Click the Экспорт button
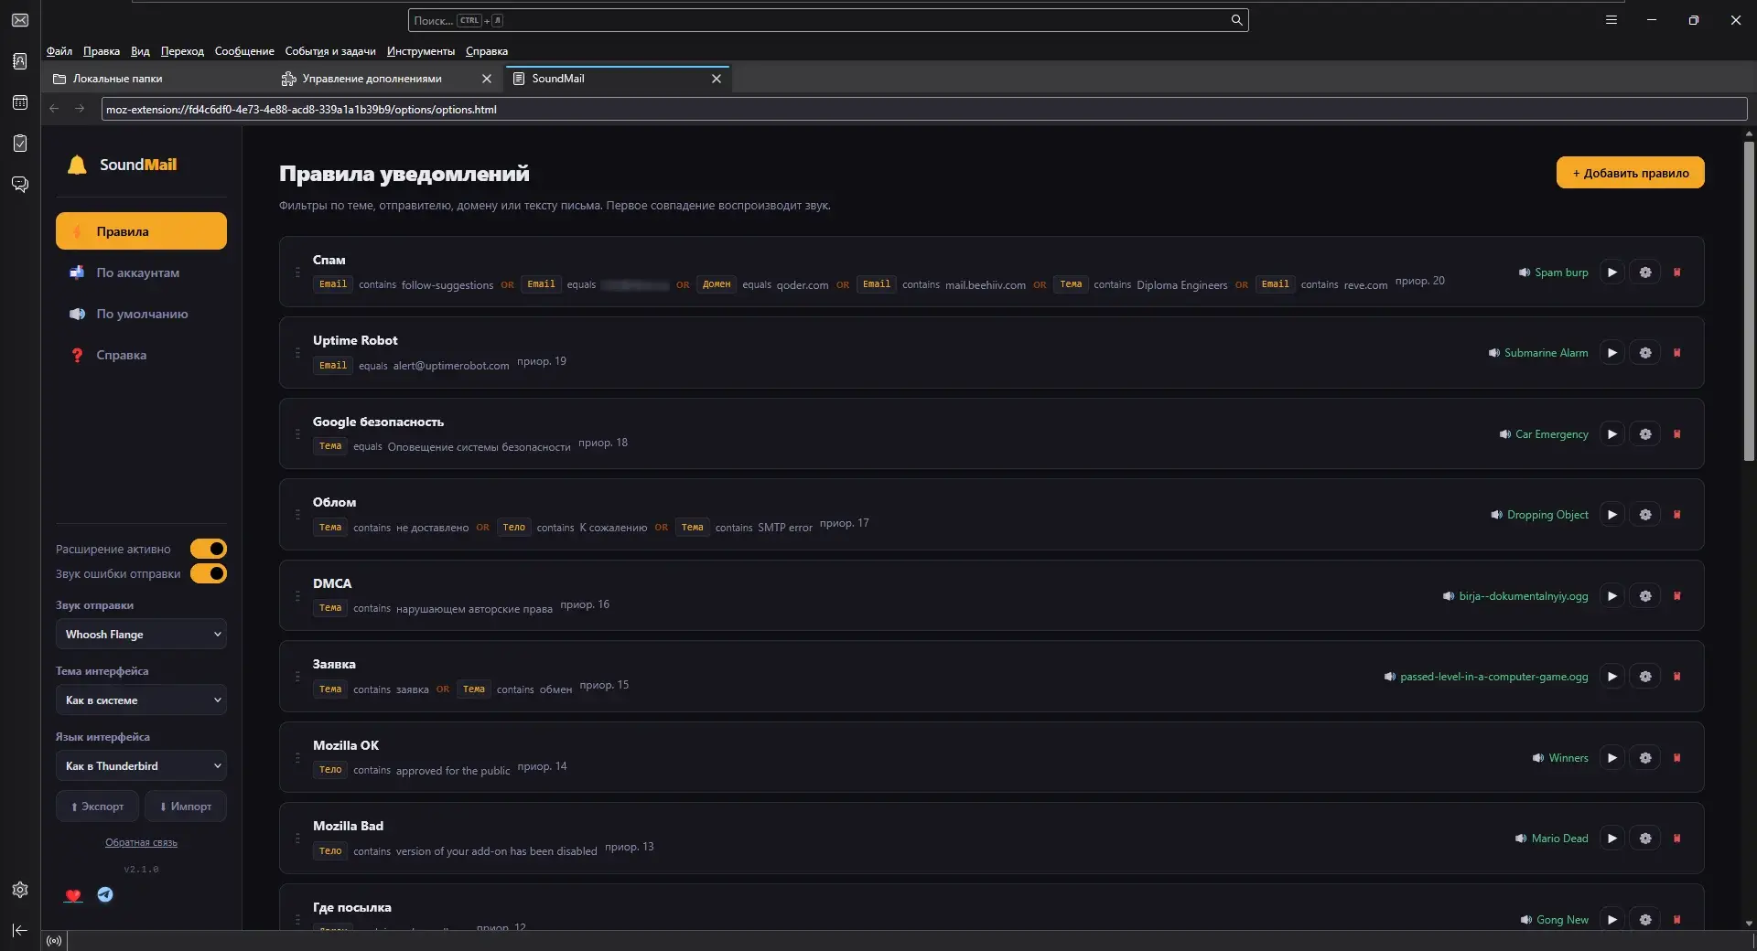 [x=97, y=807]
